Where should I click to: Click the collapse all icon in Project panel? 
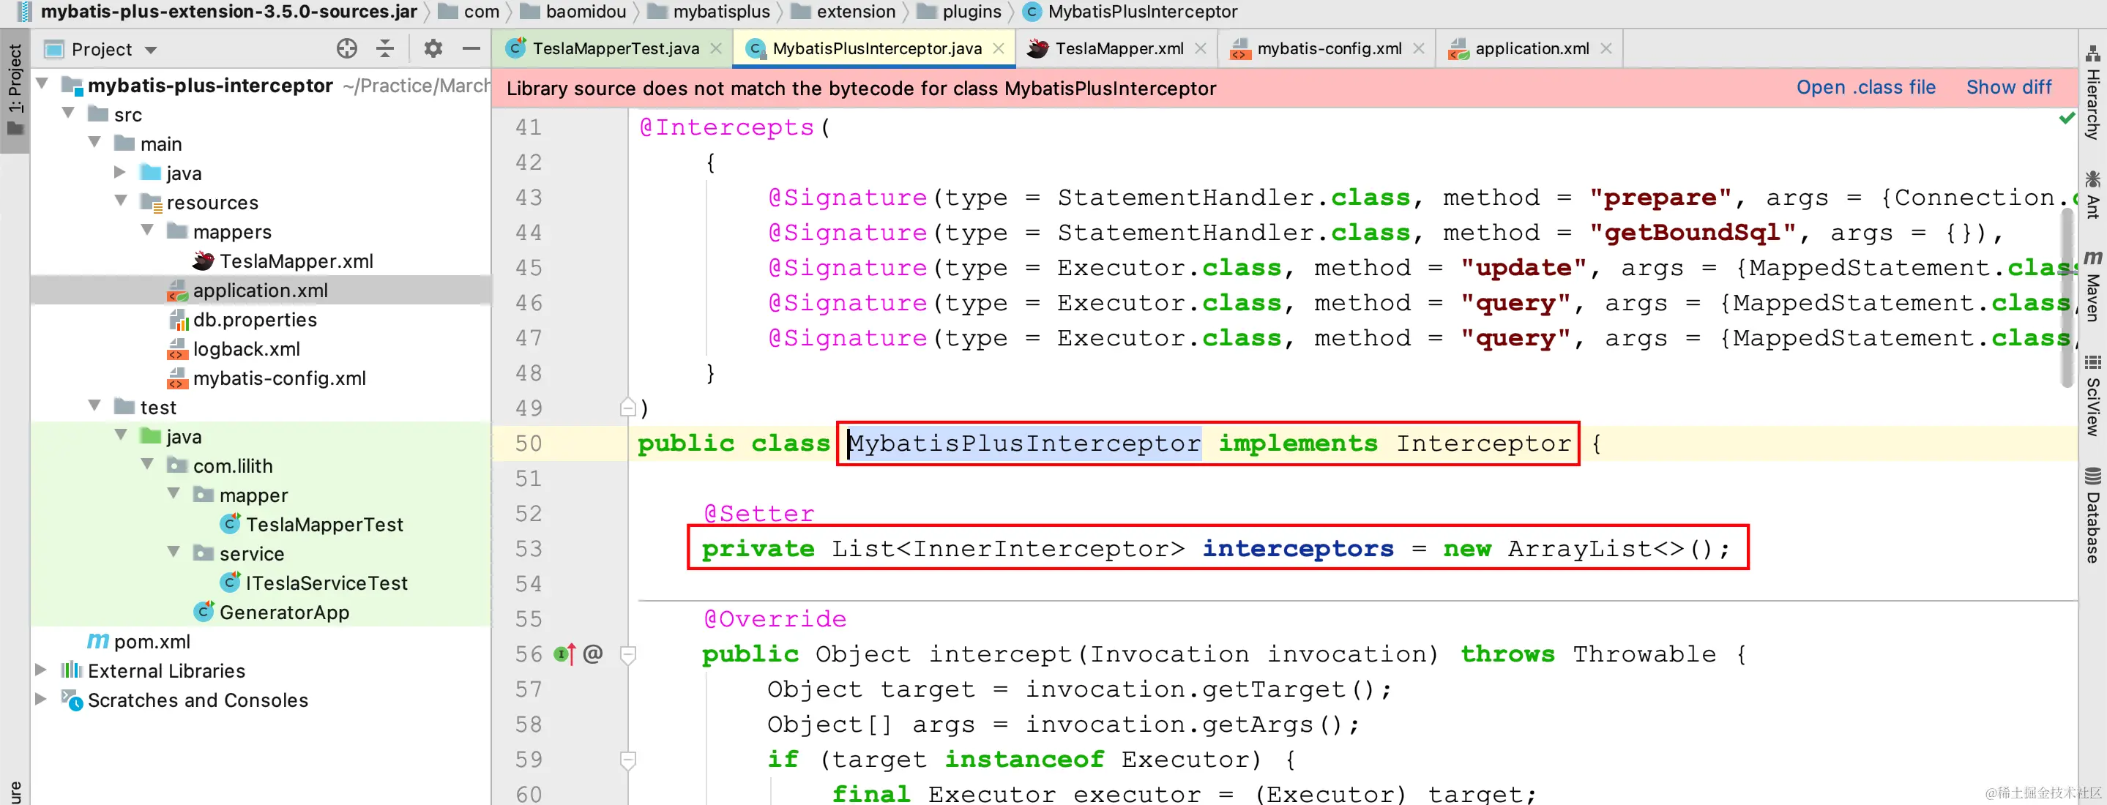[x=385, y=49]
